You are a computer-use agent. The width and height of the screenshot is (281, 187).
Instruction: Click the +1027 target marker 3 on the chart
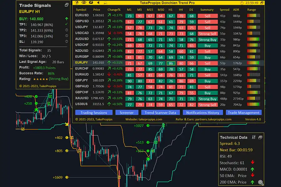[x=148, y=126]
